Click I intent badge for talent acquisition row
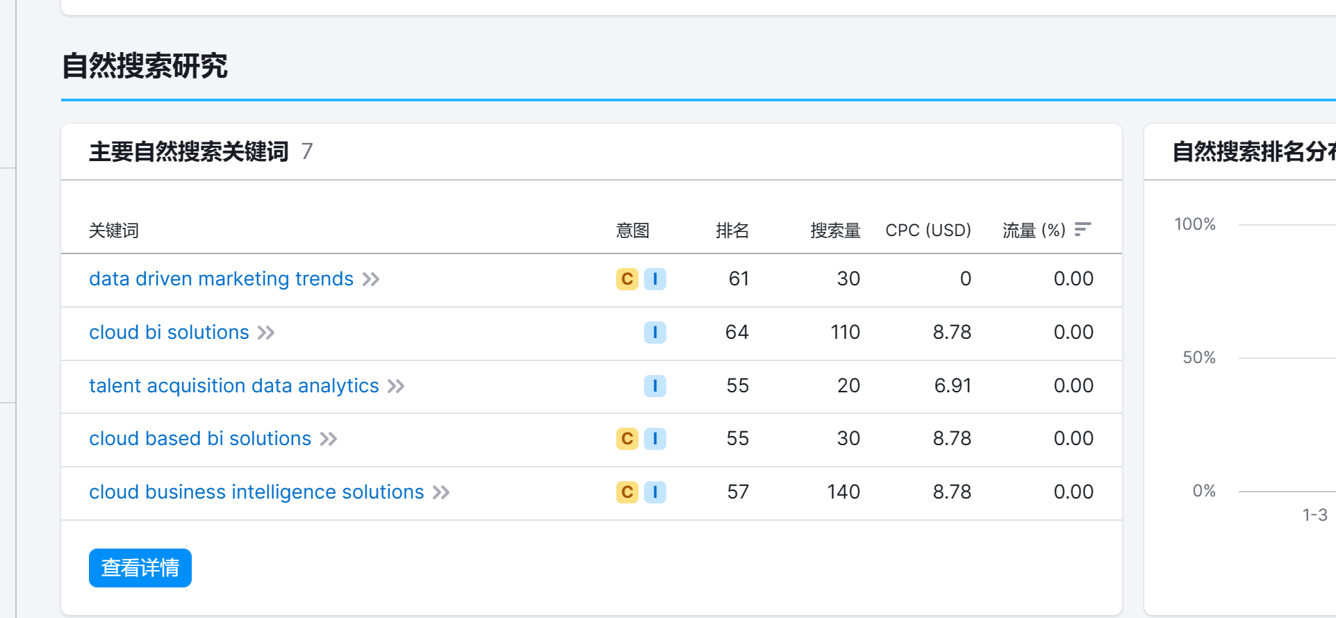This screenshot has width=1336, height=618. point(654,385)
